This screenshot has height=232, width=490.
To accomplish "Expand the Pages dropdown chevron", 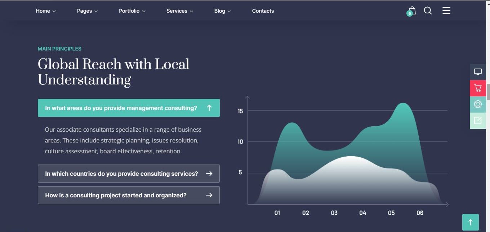I will point(96,11).
